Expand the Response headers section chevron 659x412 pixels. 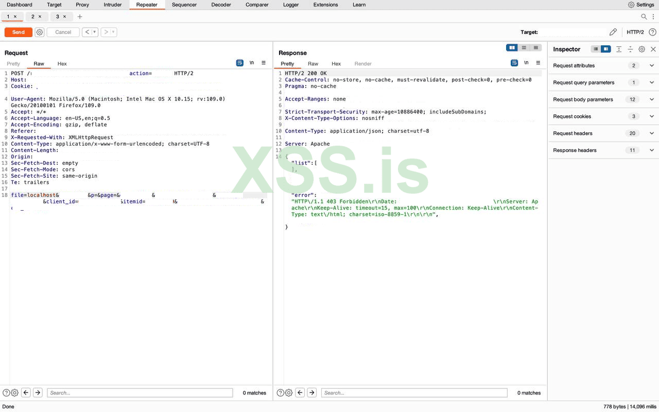[x=652, y=150]
